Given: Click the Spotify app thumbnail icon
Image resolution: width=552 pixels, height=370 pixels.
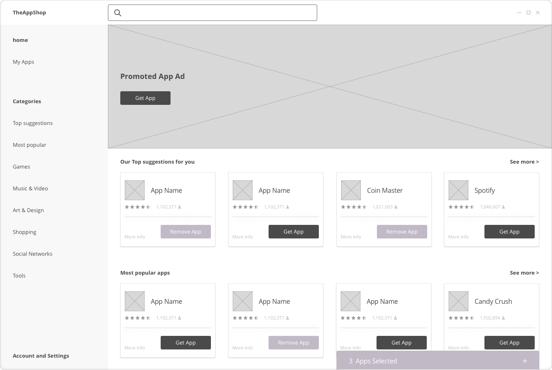Looking at the screenshot, I should pos(458,190).
